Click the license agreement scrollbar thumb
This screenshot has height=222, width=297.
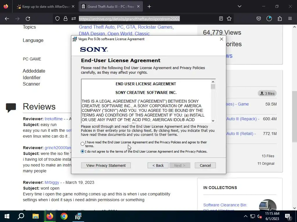[213, 87]
